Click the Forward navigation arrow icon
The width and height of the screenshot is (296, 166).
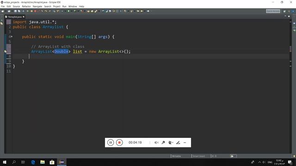coord(148,11)
